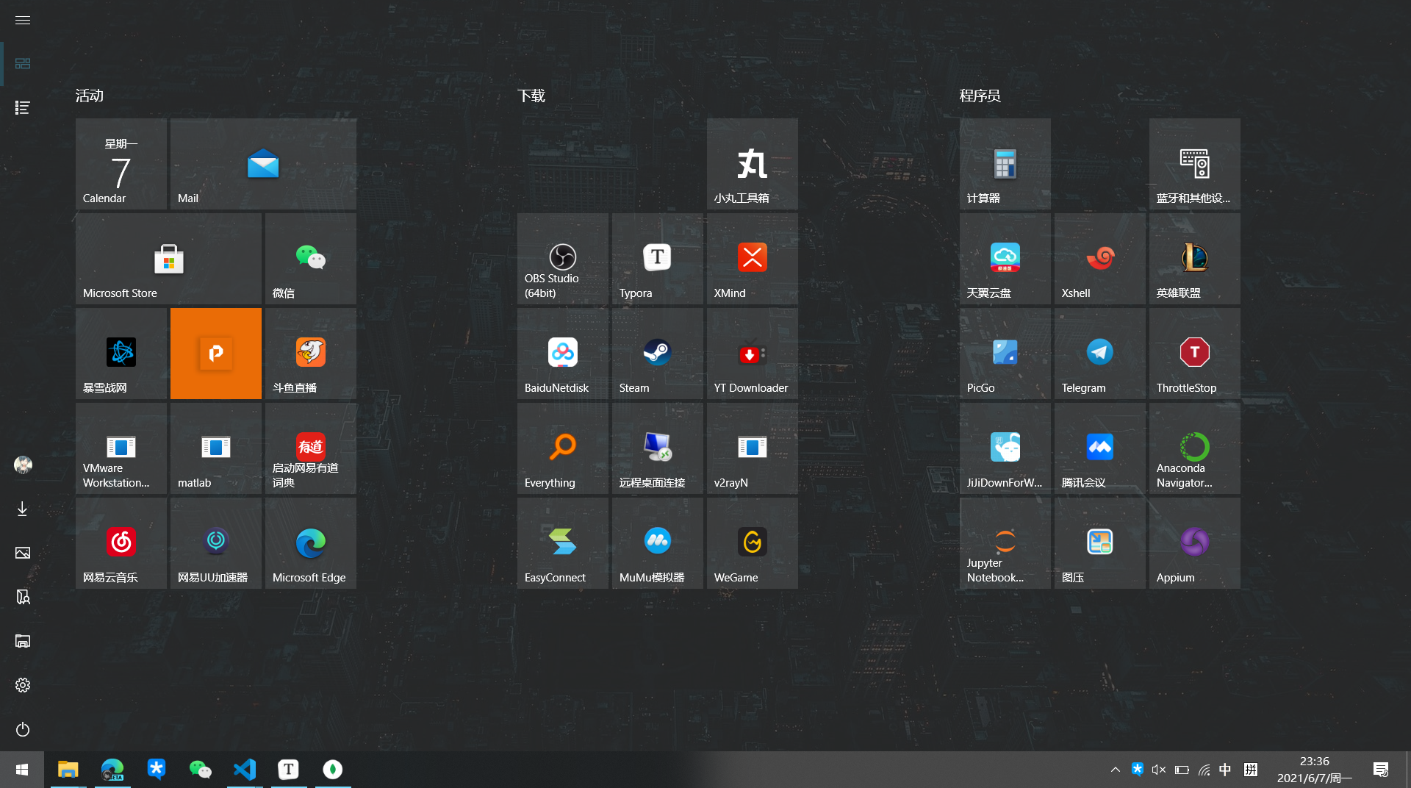Open 远程桌面连接 tile
This screenshot has height=788, width=1411.
658,448
